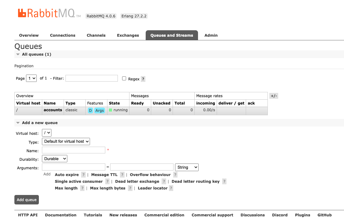Click the blue D durability badge on accounts queue
The image size is (344, 224).
(90, 110)
